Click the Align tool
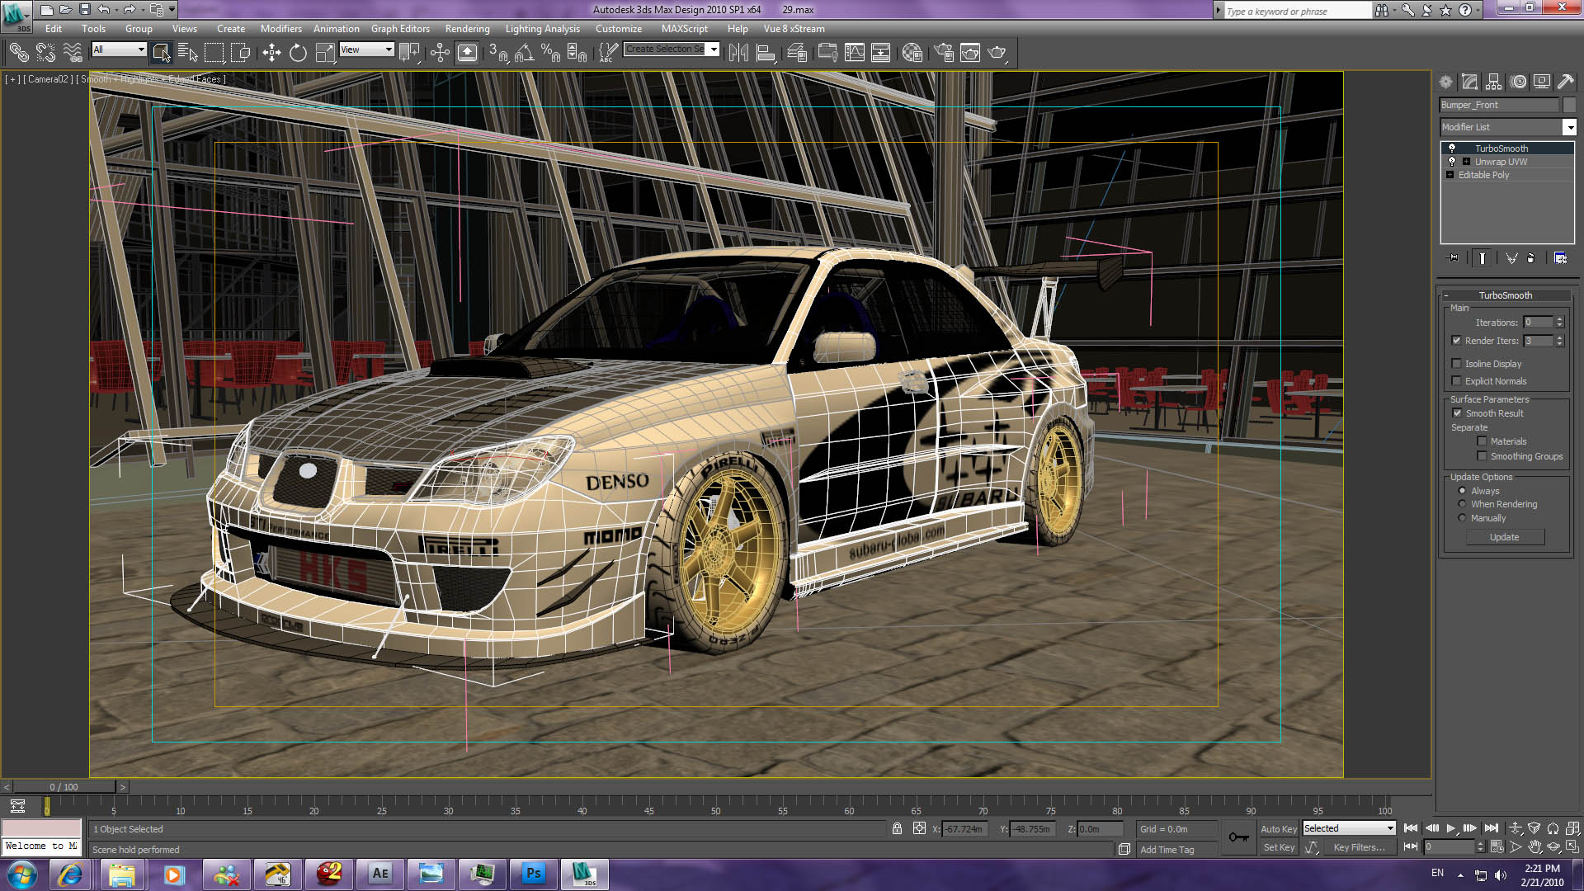This screenshot has height=891, width=1584. point(766,53)
